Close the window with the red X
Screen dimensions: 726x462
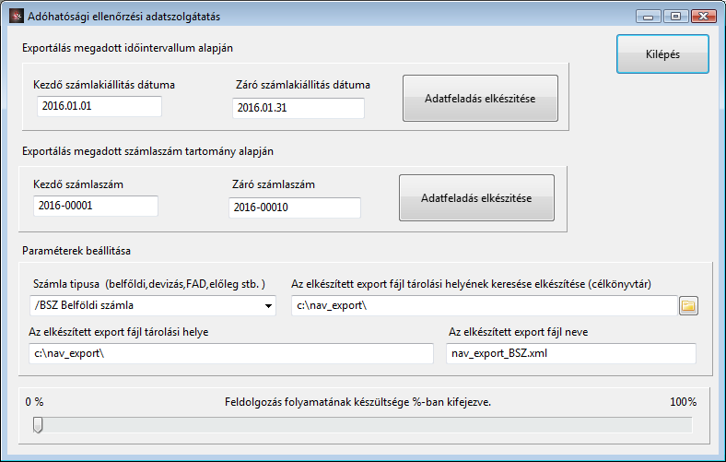703,17
